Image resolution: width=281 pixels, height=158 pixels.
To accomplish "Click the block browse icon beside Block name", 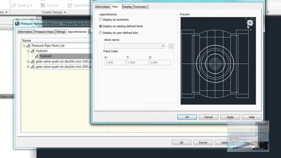I will click(171, 46).
